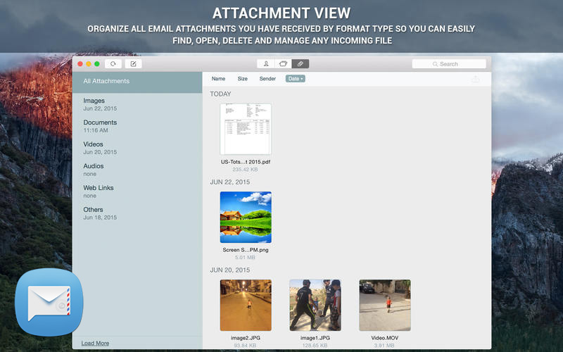
Task: Click the TODAY section header
Action: click(x=220, y=94)
